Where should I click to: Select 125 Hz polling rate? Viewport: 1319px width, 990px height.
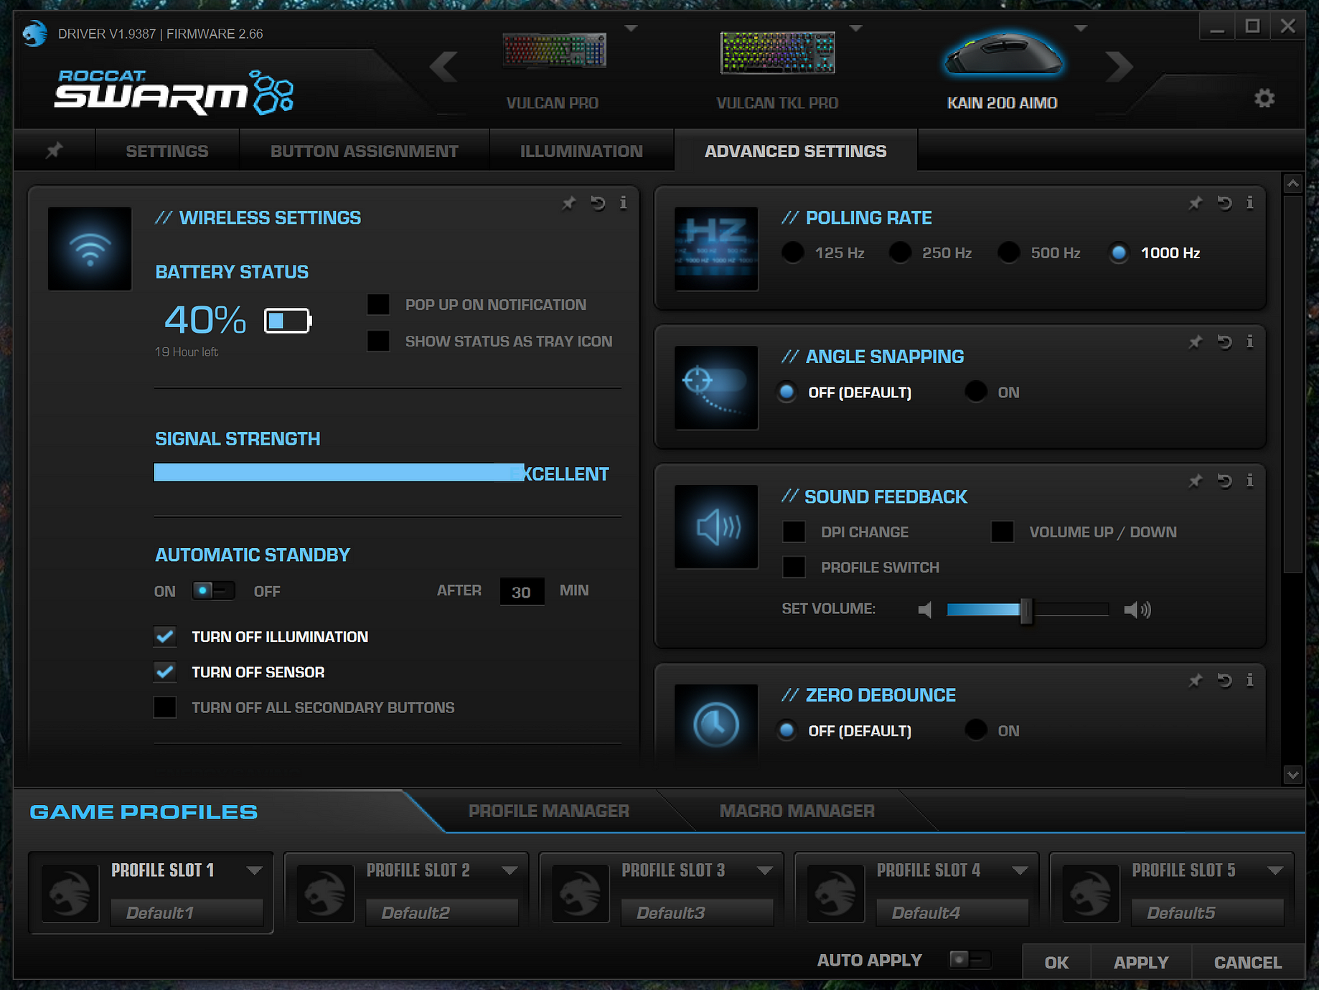pyautogui.click(x=793, y=253)
